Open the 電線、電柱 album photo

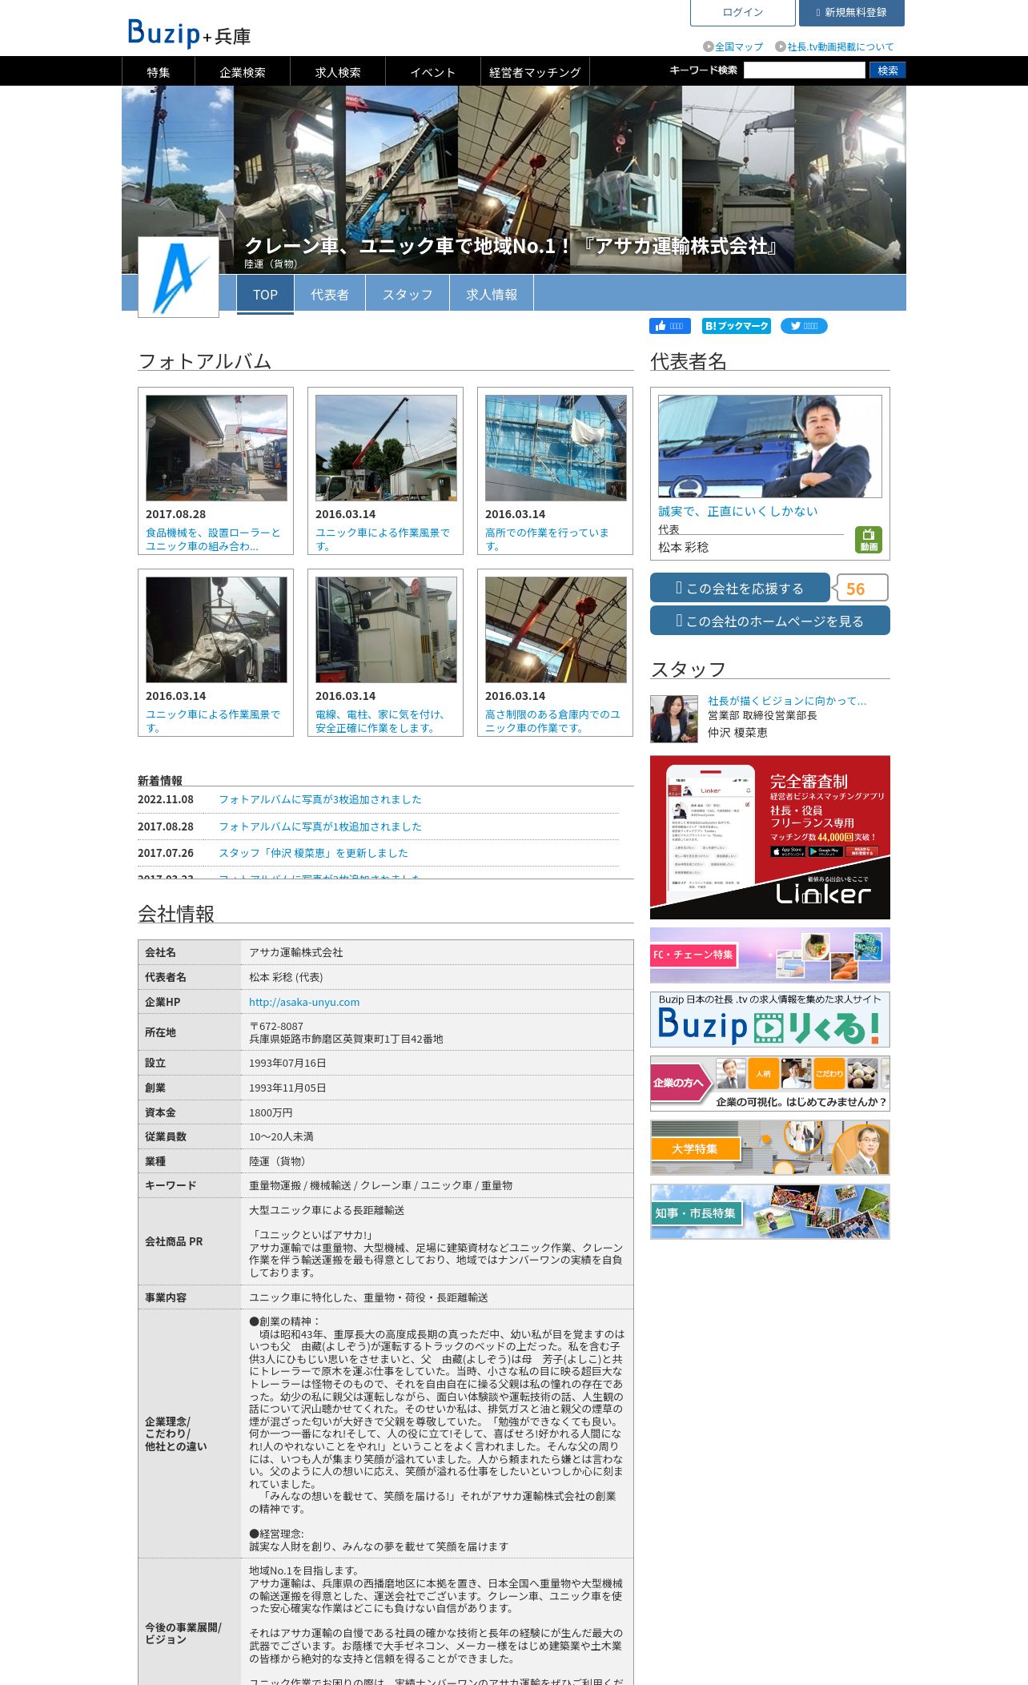pyautogui.click(x=386, y=629)
